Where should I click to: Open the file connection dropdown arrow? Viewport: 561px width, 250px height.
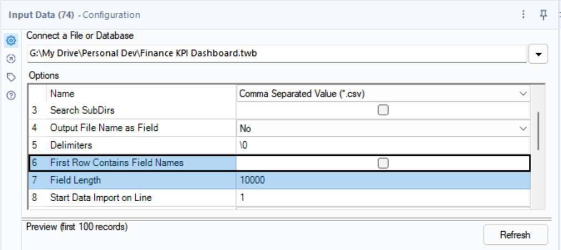538,54
